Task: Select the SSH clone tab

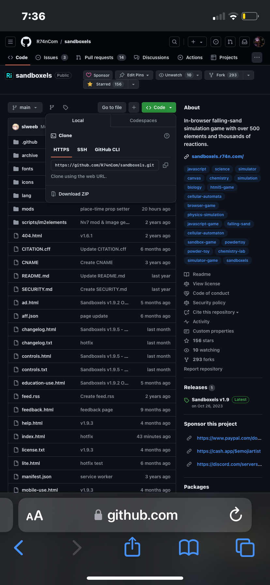Action: click(82, 150)
